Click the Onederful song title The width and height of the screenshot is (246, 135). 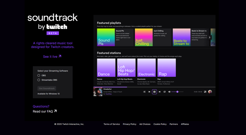click(107, 89)
